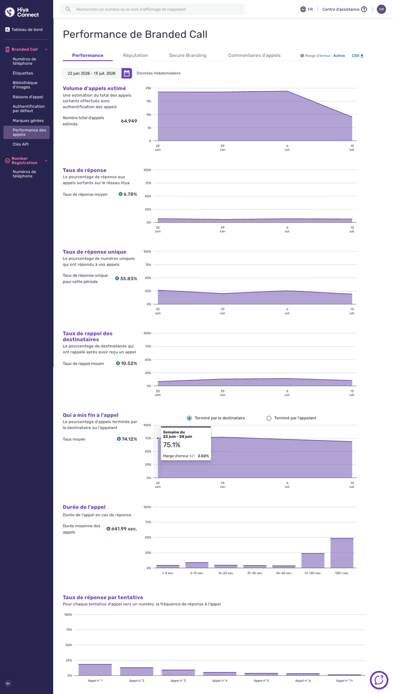Switch to the Réputation tab
Viewport: 393px width, 694px height.
pyautogui.click(x=136, y=55)
